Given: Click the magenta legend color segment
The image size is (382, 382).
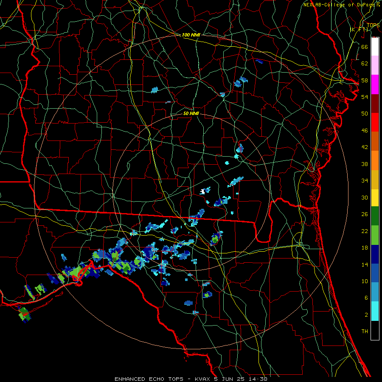Looking at the screenshot, I should (x=375, y=84).
